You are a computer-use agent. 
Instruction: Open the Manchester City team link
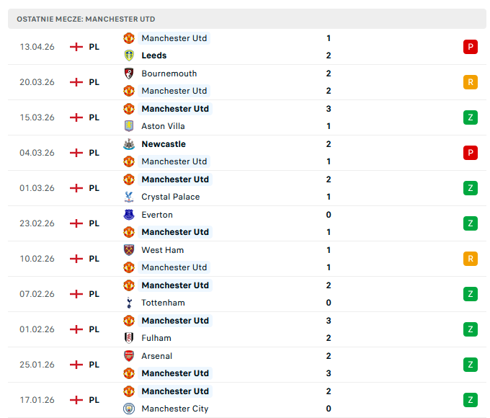click(x=174, y=409)
